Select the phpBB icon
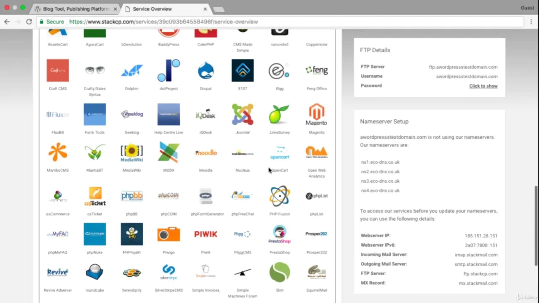This screenshot has height=303, width=539. 132,196
